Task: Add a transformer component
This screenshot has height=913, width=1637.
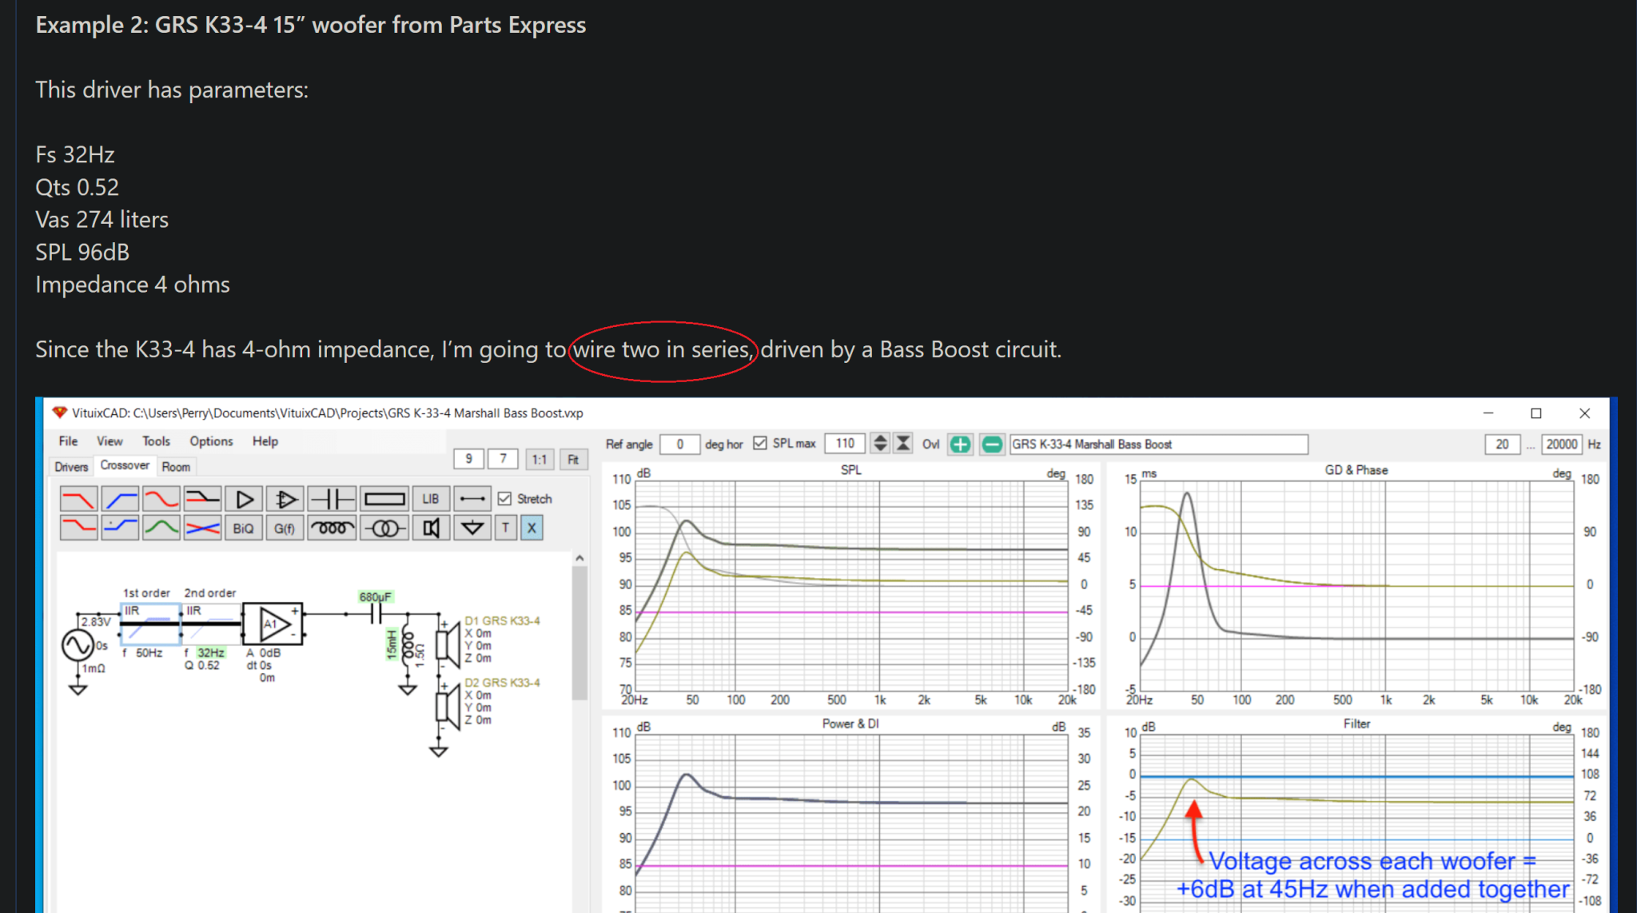Action: 384,528
